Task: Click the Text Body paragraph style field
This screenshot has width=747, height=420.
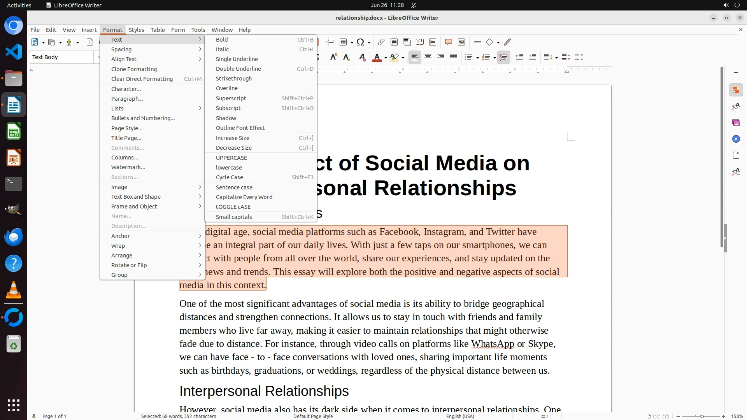Action: (x=61, y=57)
